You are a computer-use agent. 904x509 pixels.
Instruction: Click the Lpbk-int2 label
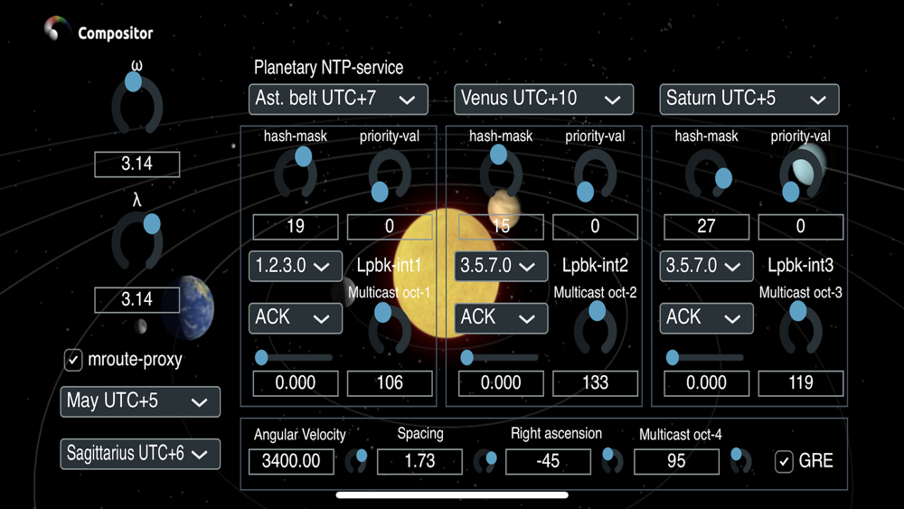click(x=595, y=266)
